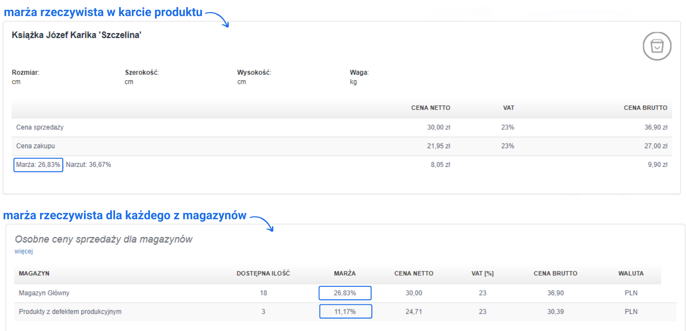This screenshot has height=331, width=686.
Task: Click the shopping basket icon
Action: [657, 46]
